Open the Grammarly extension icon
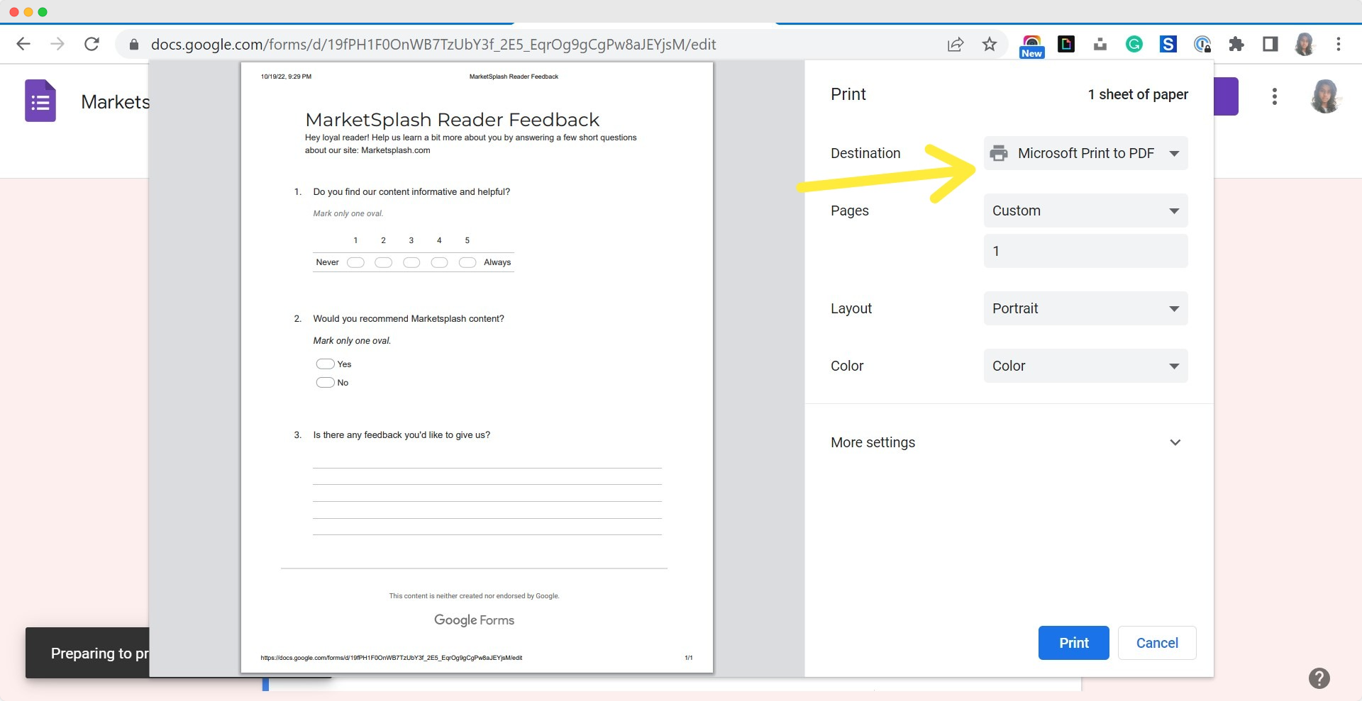1362x701 pixels. pyautogui.click(x=1134, y=44)
